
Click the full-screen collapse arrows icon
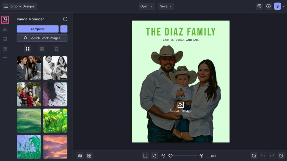154,156
